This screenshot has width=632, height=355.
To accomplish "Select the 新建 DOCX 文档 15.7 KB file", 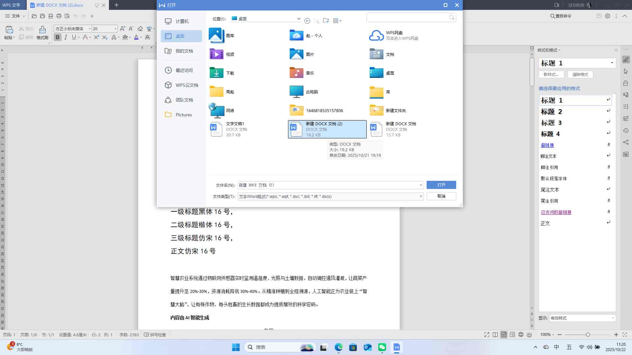I will click(x=393, y=129).
